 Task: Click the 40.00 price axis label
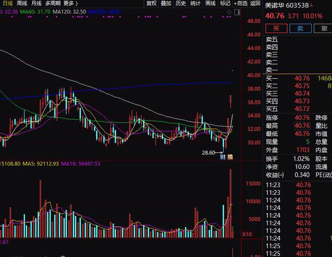click(x=254, y=75)
